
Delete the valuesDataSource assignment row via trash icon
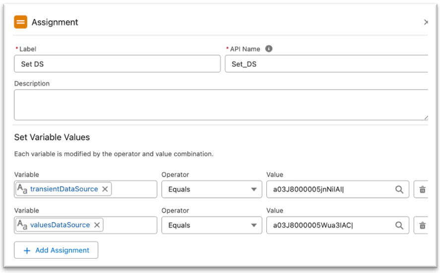tap(422, 226)
